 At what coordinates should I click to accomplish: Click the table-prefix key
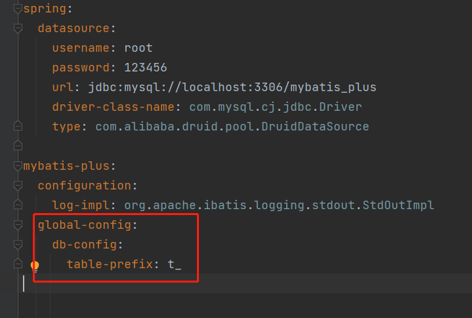109,265
